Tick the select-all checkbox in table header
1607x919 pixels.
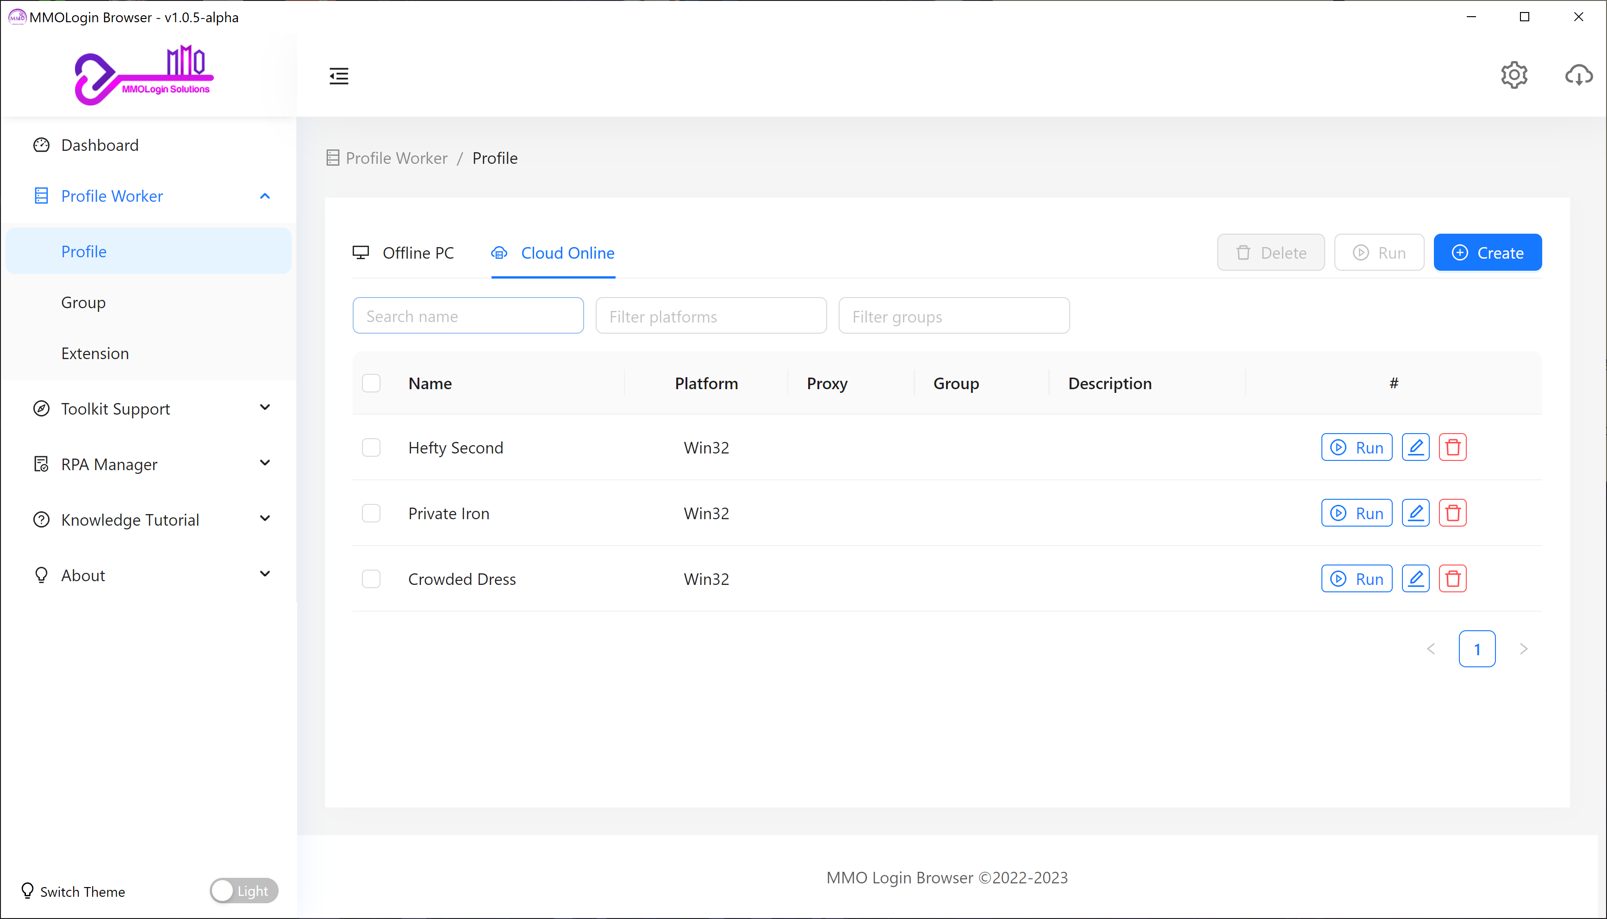click(x=371, y=383)
